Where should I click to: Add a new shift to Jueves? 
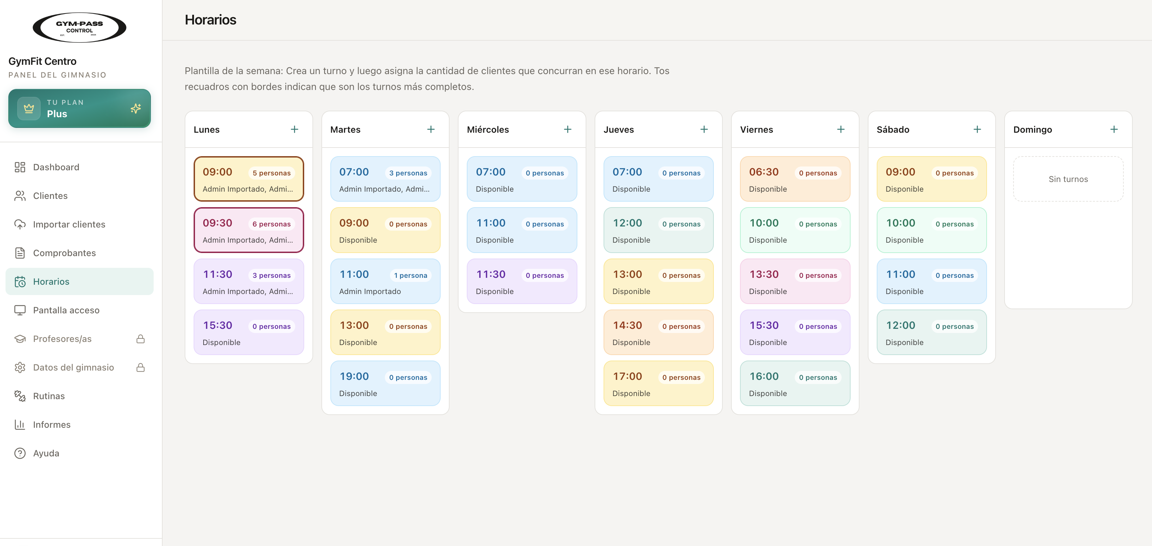click(x=704, y=129)
